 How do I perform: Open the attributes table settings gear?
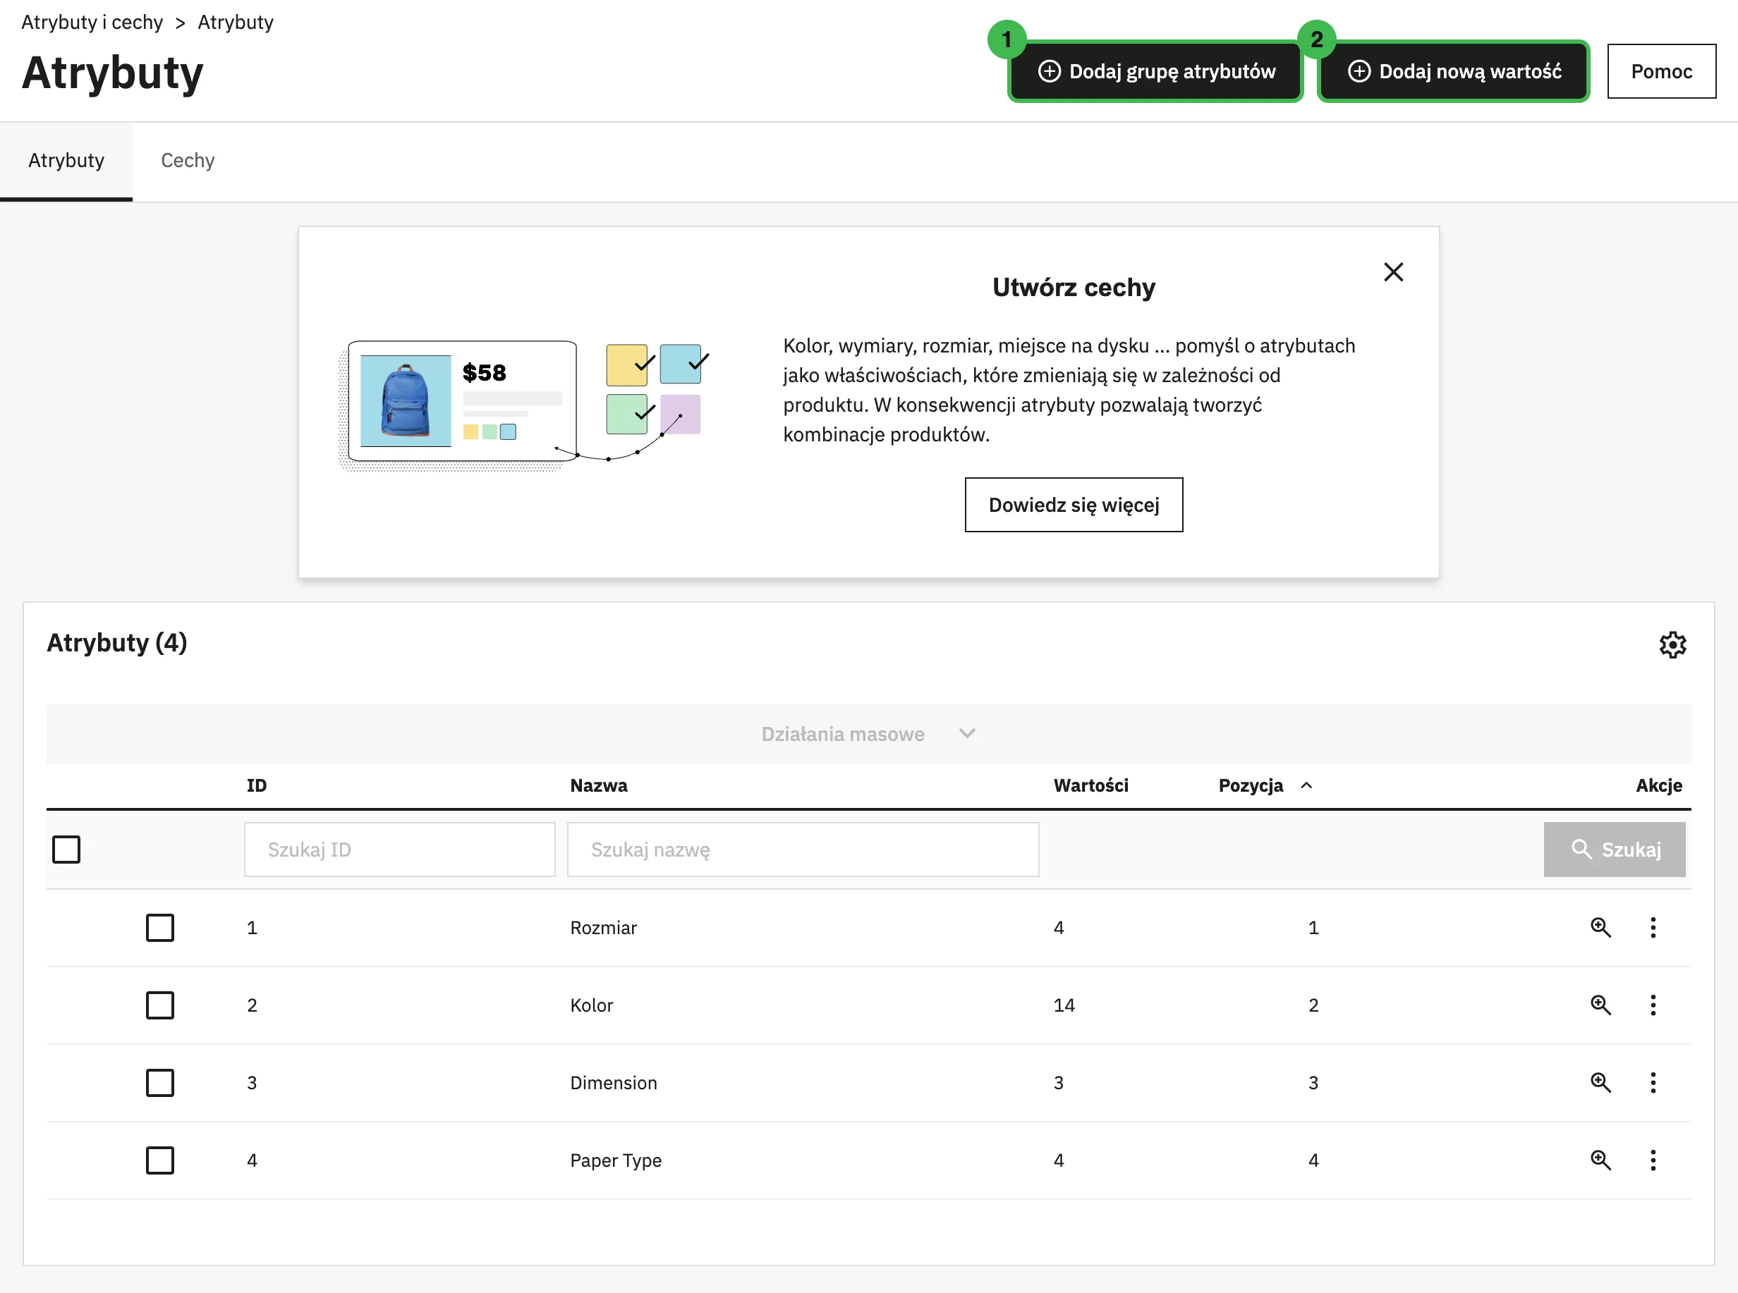[1672, 644]
